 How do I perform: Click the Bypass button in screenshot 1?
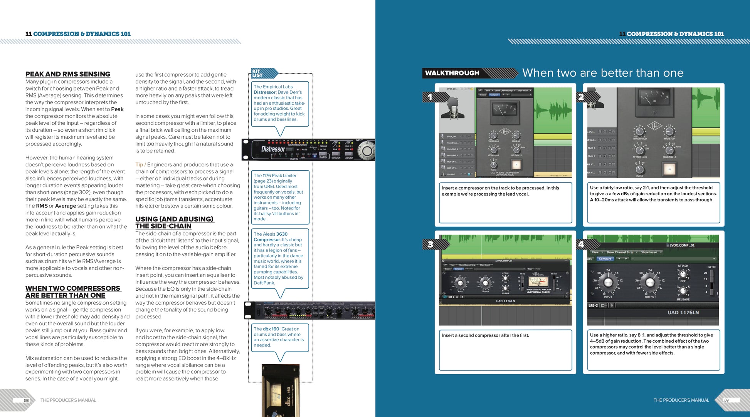[483, 95]
